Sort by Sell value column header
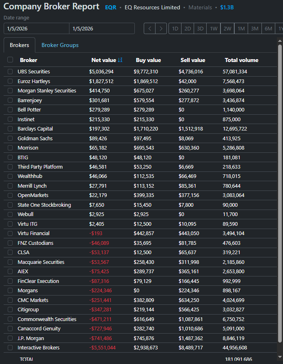 tap(193, 60)
